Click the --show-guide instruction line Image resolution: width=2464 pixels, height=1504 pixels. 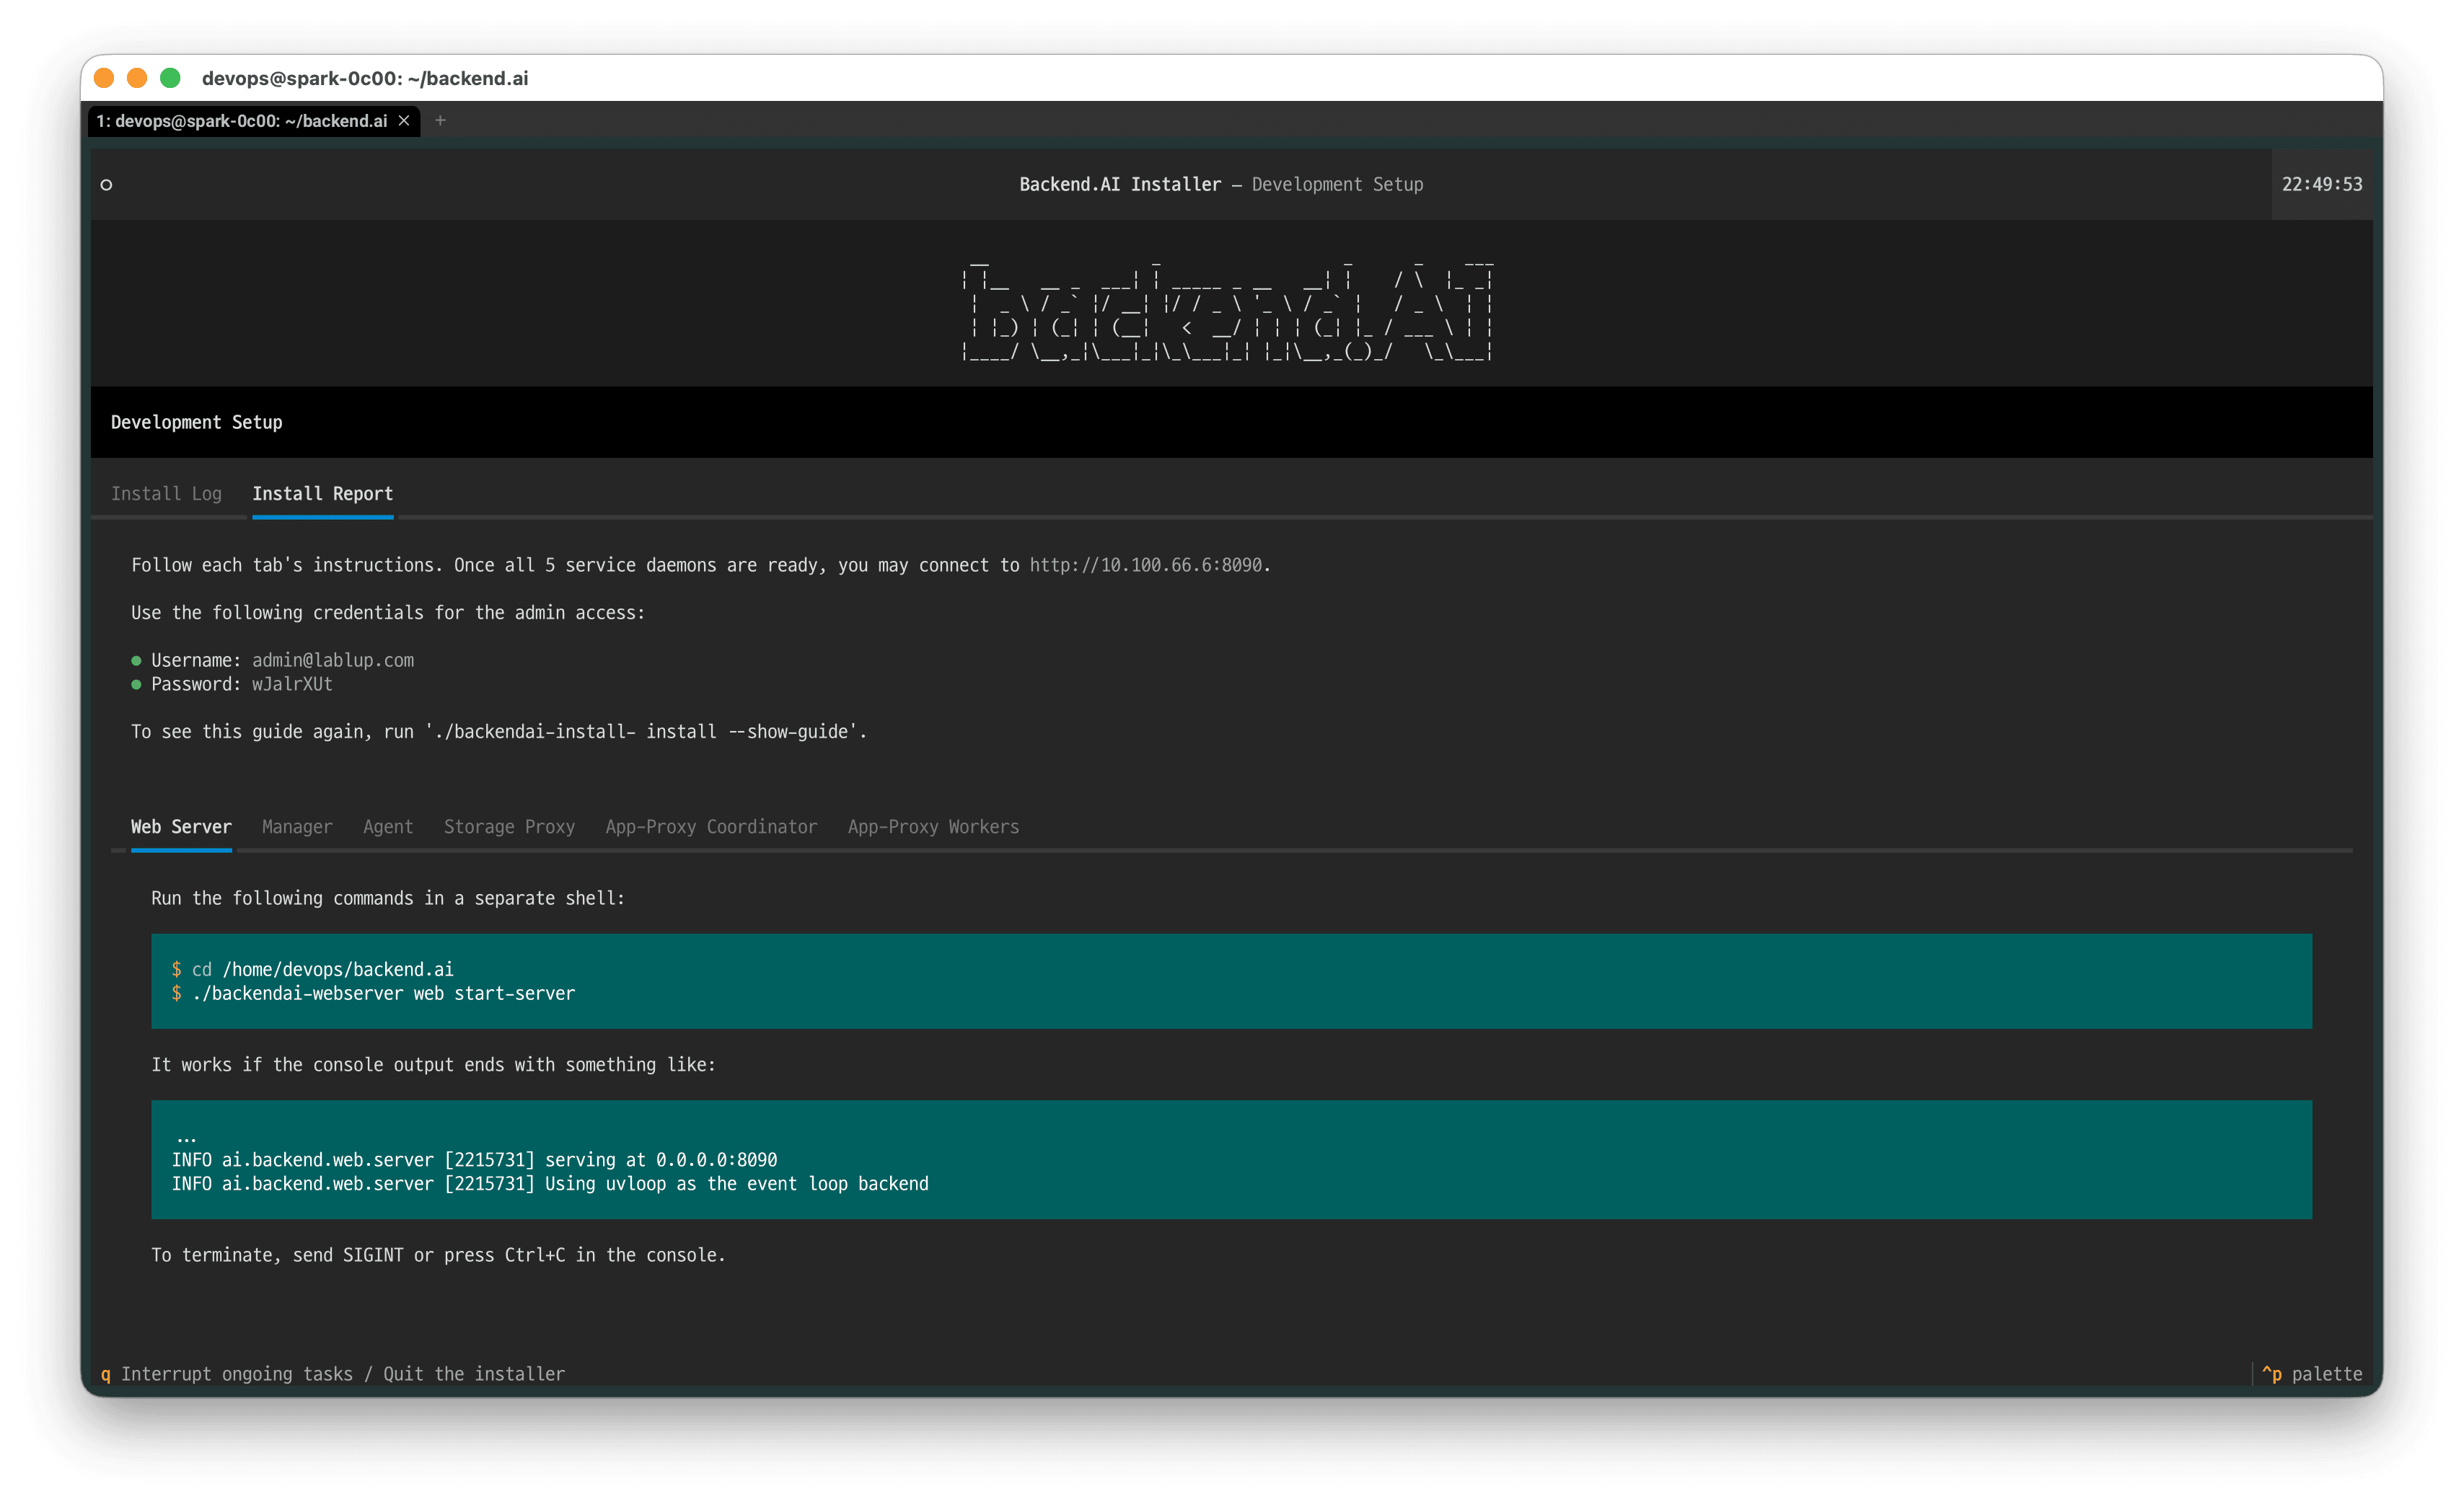499,732
